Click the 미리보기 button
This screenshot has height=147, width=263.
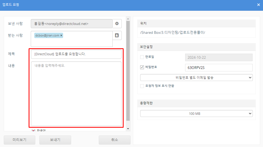pyautogui.click(x=20, y=140)
